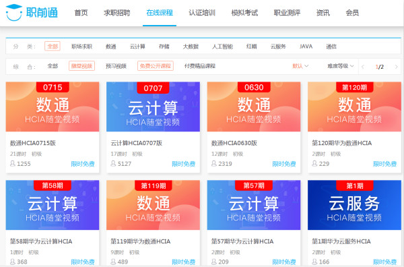Go to the next page with the right arrow

[397, 67]
